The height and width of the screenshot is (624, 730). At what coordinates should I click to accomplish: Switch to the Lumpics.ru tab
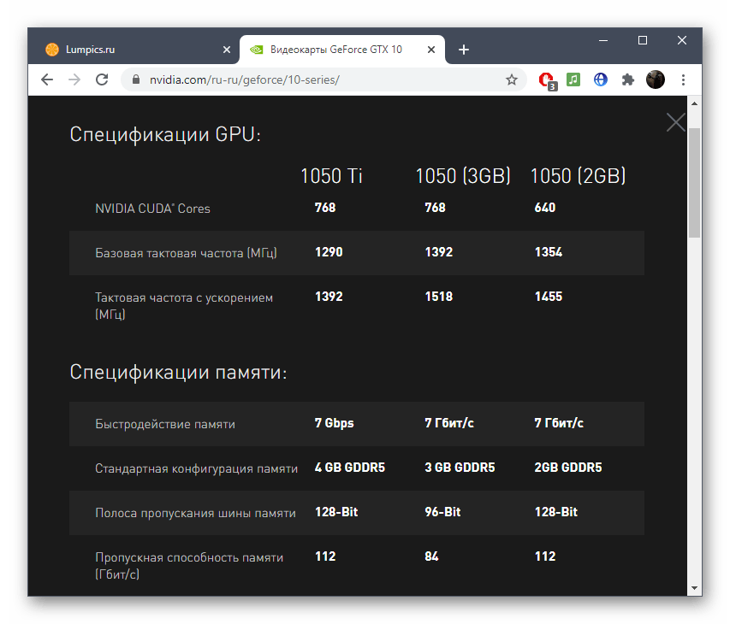click(128, 50)
